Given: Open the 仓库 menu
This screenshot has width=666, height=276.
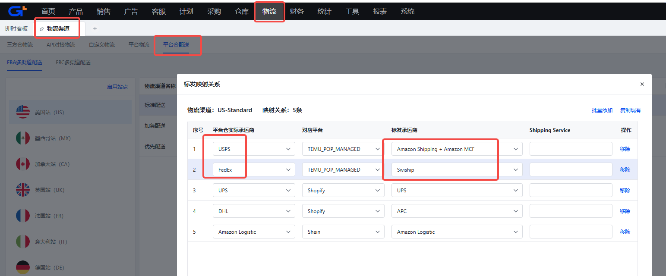Looking at the screenshot, I should 242,12.
